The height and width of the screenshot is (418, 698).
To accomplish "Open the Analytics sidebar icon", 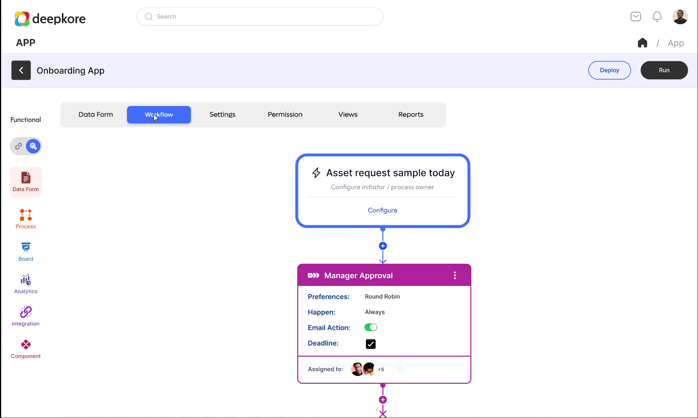I will tap(26, 284).
